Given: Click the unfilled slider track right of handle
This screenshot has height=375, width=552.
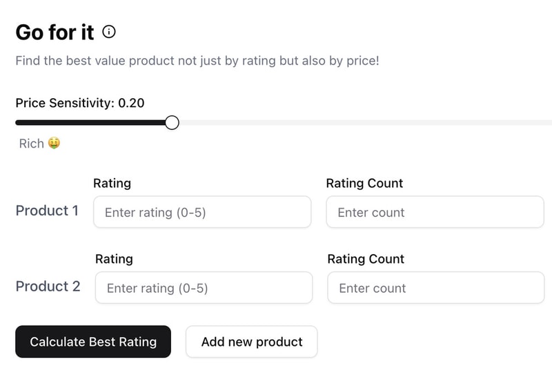Looking at the screenshot, I should tap(359, 123).
